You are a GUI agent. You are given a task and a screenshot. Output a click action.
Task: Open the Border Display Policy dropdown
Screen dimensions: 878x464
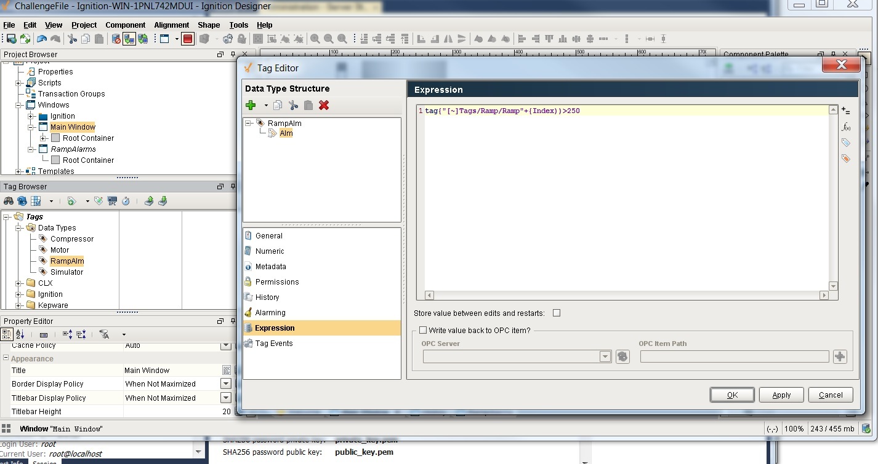click(x=226, y=383)
